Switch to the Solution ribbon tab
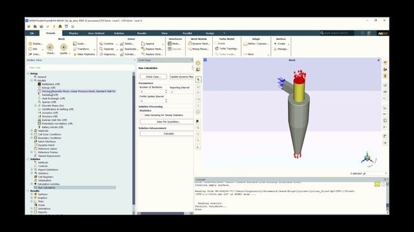 point(119,34)
